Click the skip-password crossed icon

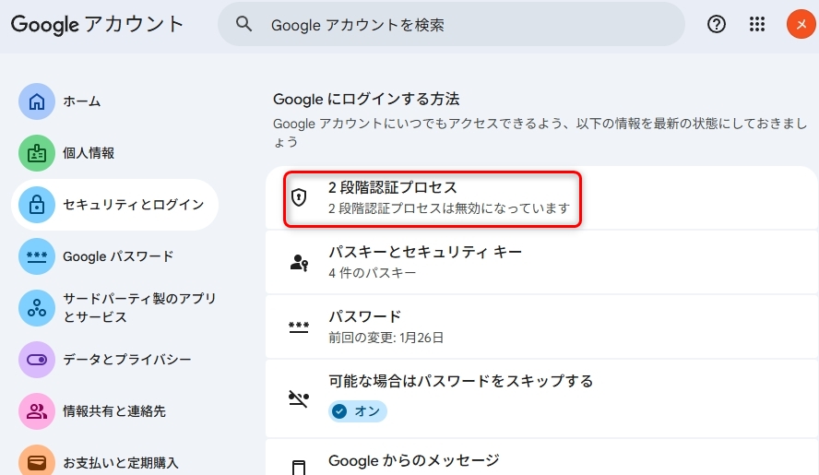point(299,398)
